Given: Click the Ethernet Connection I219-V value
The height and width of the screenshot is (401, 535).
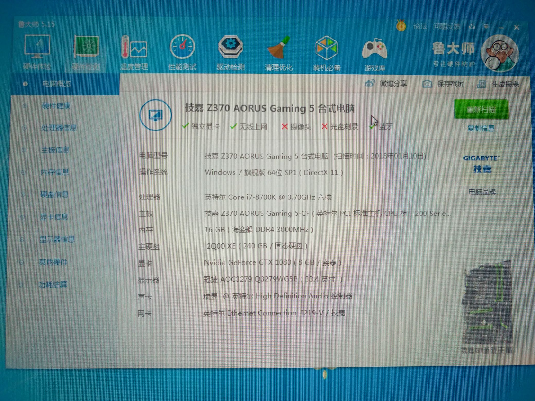Looking at the screenshot, I should click(x=274, y=313).
